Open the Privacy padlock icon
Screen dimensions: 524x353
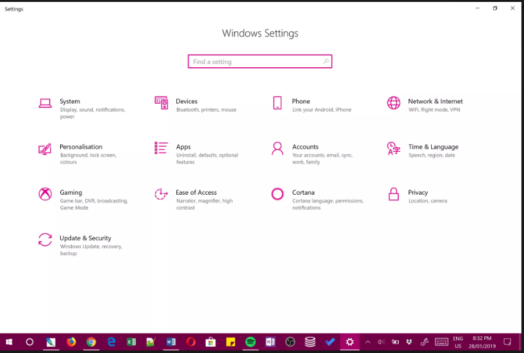(394, 194)
